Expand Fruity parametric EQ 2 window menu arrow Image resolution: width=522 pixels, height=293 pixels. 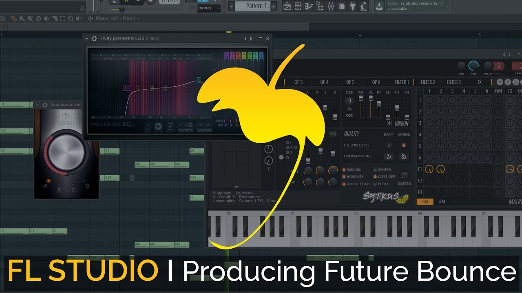pyautogui.click(x=87, y=38)
